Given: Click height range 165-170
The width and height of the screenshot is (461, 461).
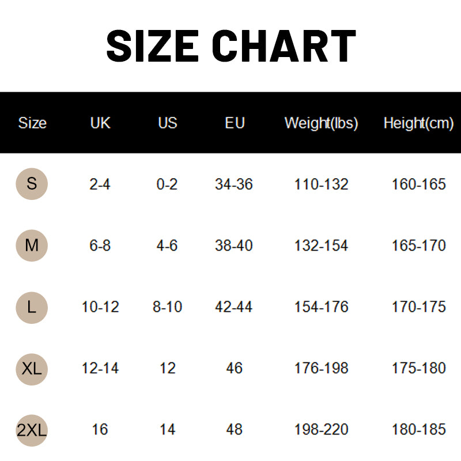Looking at the screenshot, I should tap(418, 245).
